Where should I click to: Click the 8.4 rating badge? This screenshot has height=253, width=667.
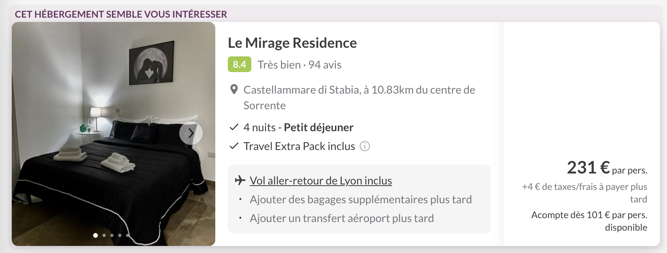pyautogui.click(x=240, y=65)
